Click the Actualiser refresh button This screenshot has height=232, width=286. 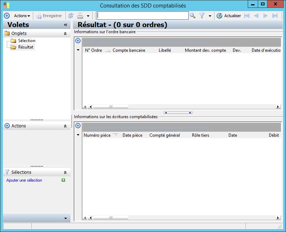229,16
